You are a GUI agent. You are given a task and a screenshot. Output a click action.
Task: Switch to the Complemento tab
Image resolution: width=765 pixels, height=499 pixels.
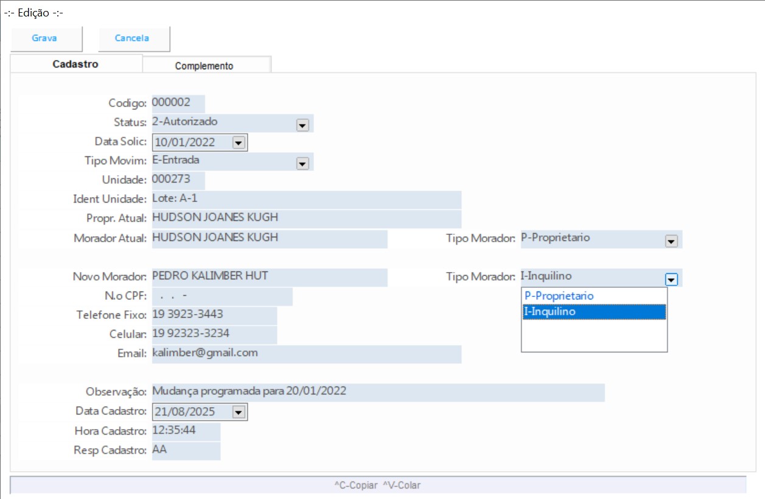click(x=204, y=66)
